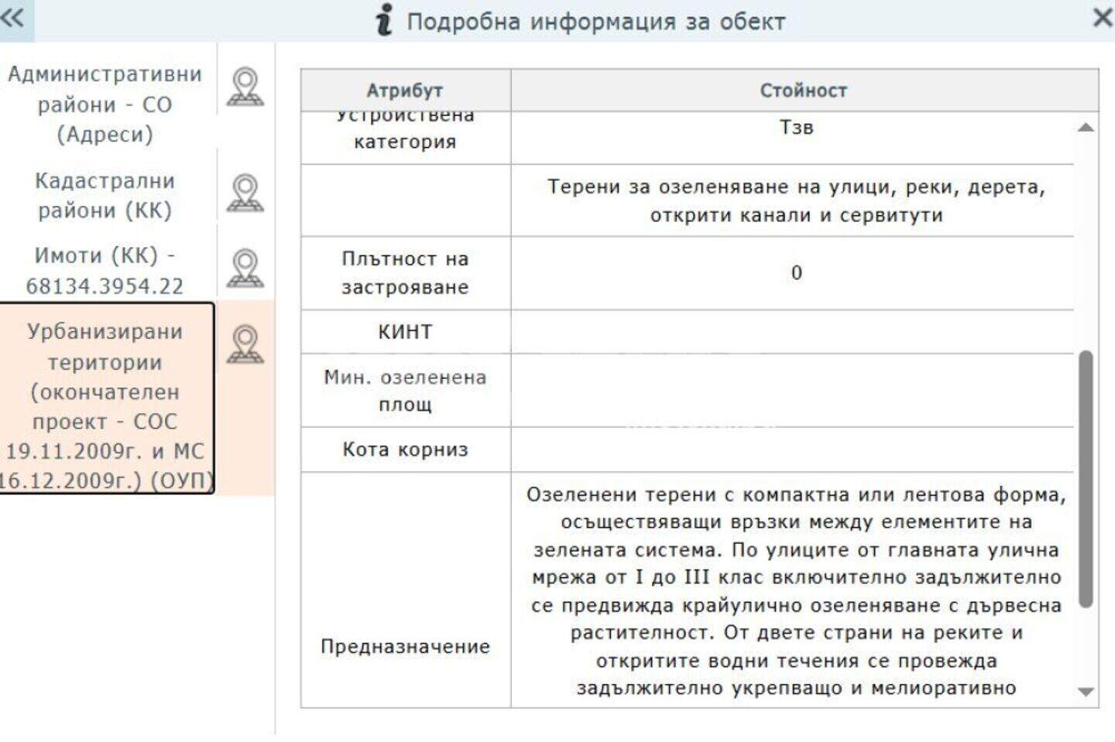This screenshot has height=742, width=1115.
Task: Select Озеленени терени с компактна description text
Action: click(x=796, y=591)
